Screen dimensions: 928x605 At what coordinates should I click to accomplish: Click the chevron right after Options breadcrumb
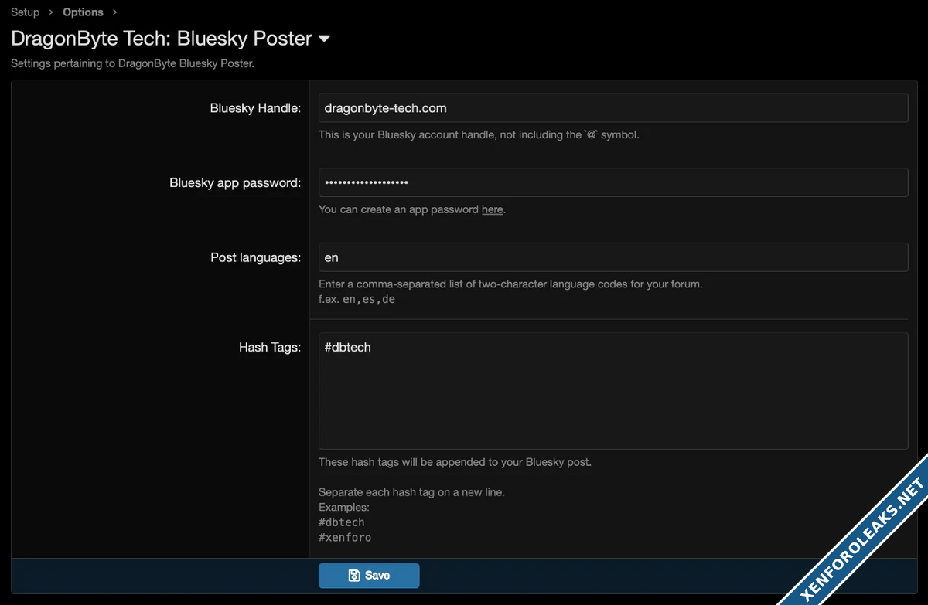pyautogui.click(x=115, y=12)
